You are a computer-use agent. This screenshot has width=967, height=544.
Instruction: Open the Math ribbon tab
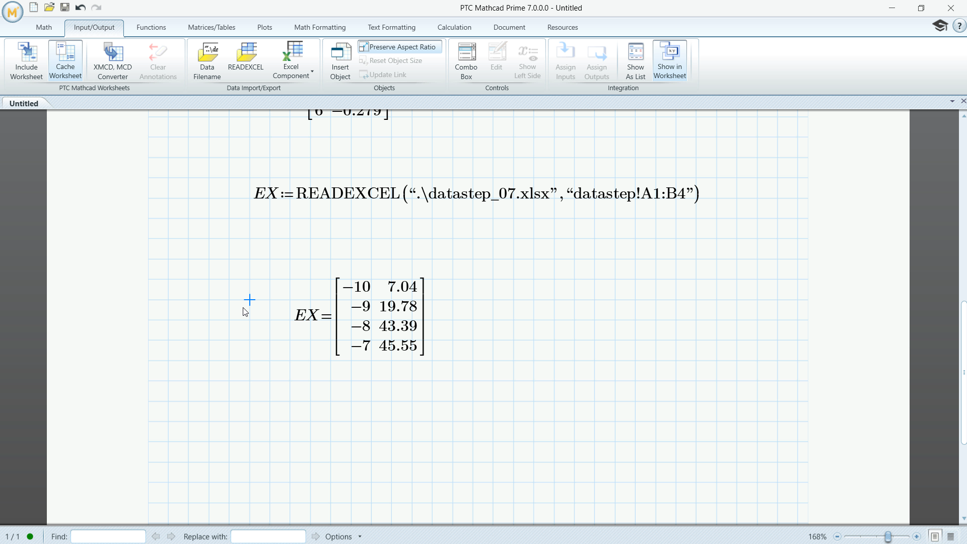[44, 27]
